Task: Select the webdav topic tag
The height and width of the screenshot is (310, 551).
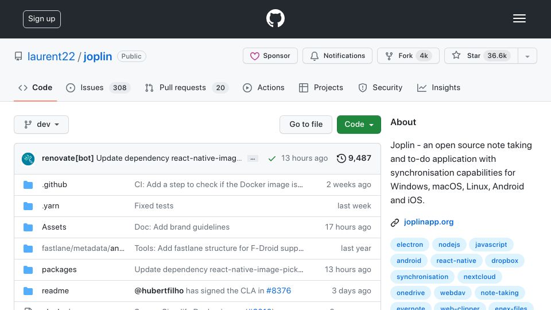Action: pyautogui.click(x=453, y=293)
